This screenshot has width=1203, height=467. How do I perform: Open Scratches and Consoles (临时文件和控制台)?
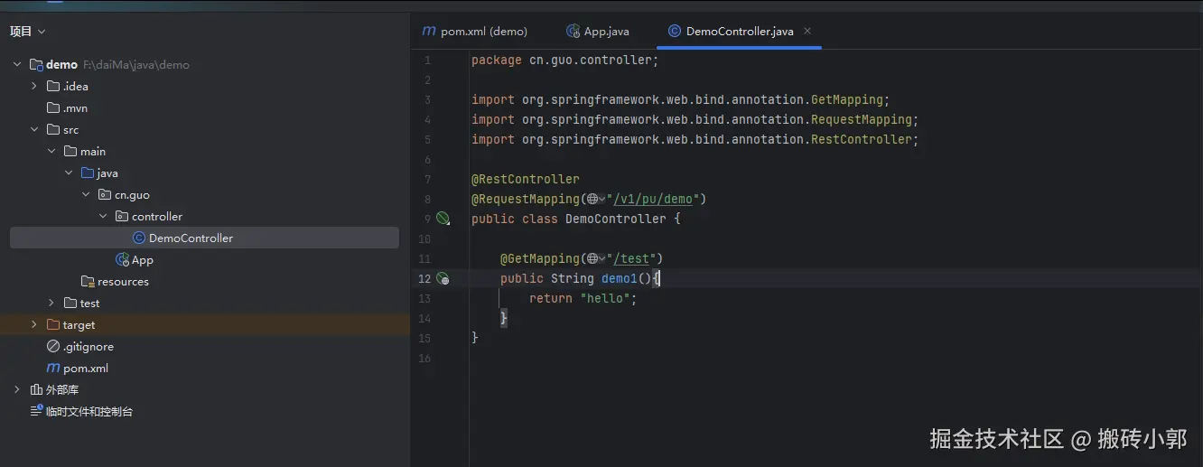pos(89,412)
